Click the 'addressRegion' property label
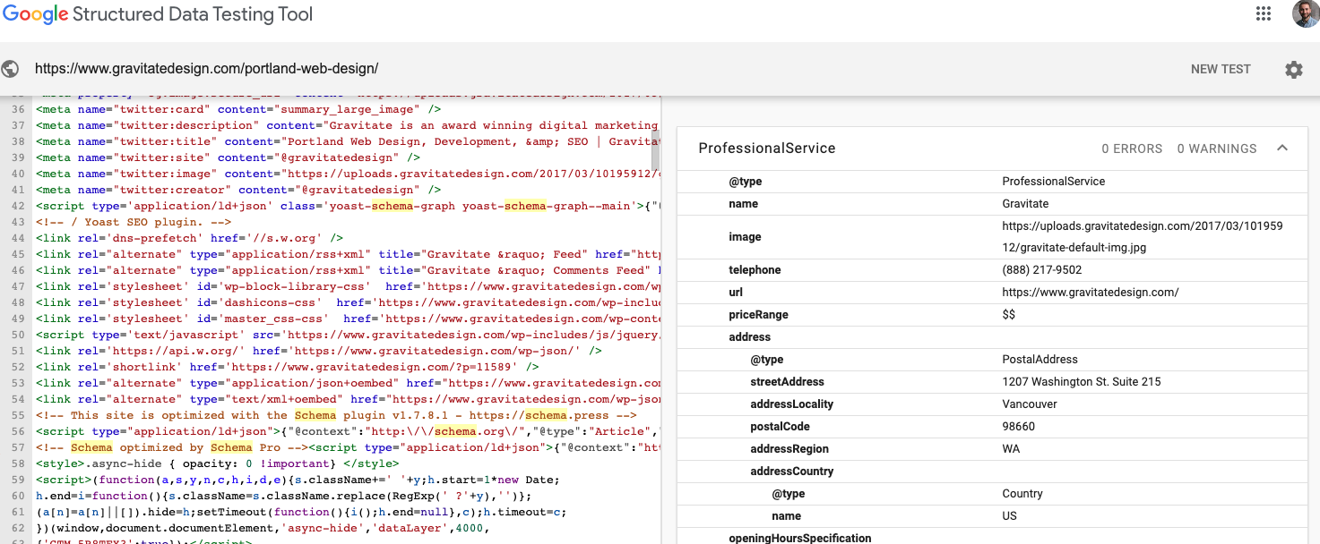The image size is (1320, 544). pyautogui.click(x=789, y=449)
